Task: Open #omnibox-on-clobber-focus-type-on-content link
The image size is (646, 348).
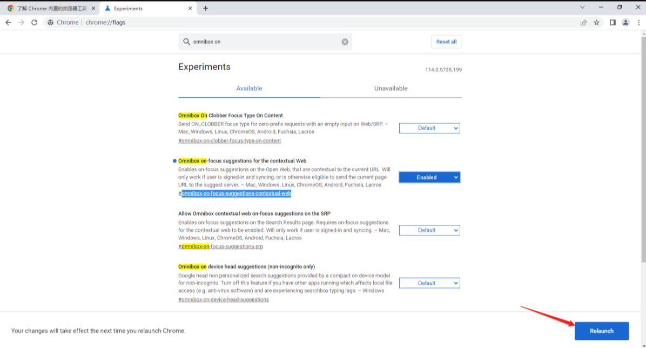Action: [x=230, y=140]
